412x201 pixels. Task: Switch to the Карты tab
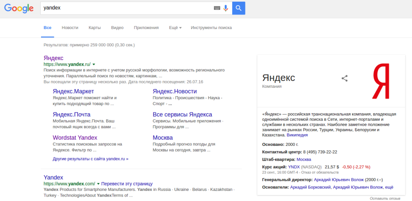point(95,28)
